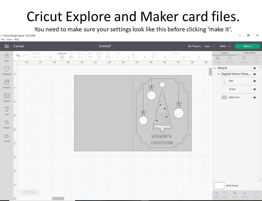Hide the Digital Gems Chris... layer

point(254,74)
